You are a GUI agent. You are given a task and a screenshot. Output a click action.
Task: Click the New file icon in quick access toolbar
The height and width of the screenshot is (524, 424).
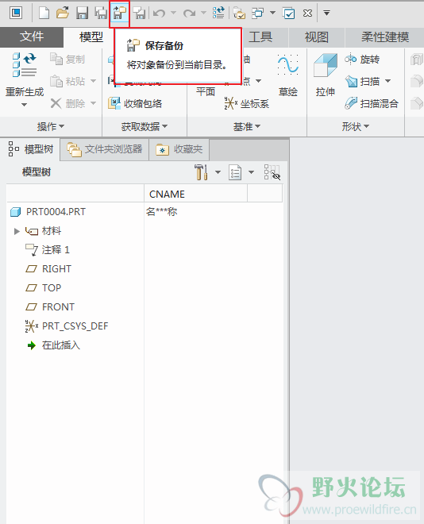44,13
